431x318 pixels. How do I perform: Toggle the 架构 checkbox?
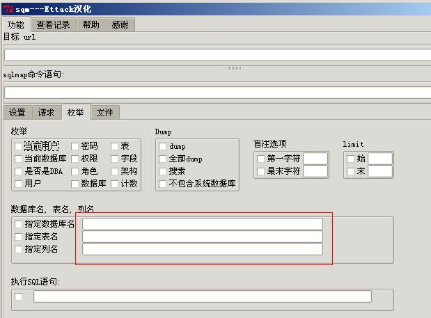pyautogui.click(x=115, y=171)
